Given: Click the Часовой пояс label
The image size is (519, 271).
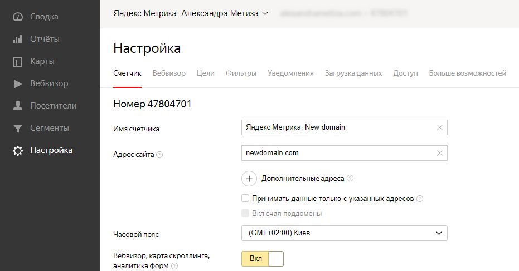Looking at the screenshot, I should (x=135, y=235).
